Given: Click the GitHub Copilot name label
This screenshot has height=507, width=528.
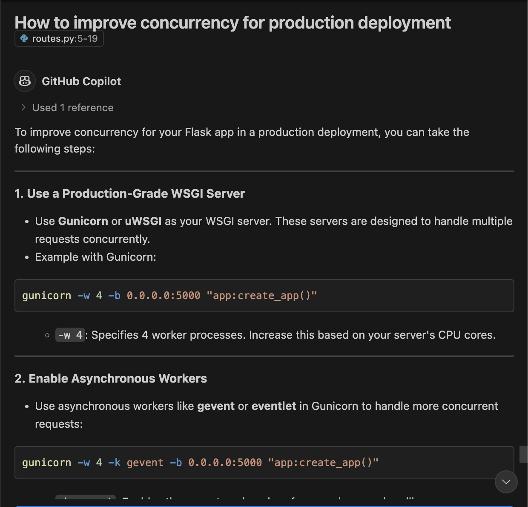Looking at the screenshot, I should (x=81, y=81).
